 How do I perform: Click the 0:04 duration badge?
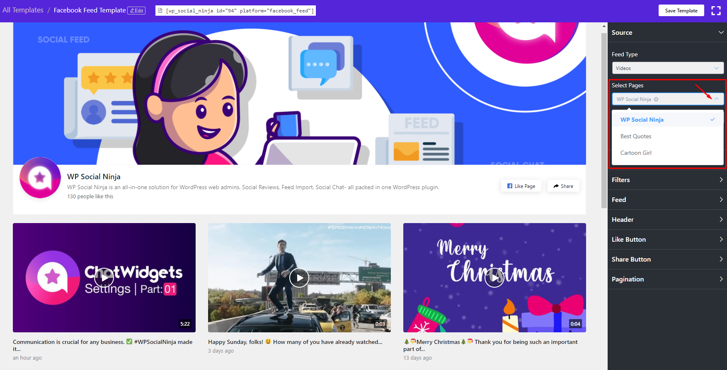[x=575, y=324]
